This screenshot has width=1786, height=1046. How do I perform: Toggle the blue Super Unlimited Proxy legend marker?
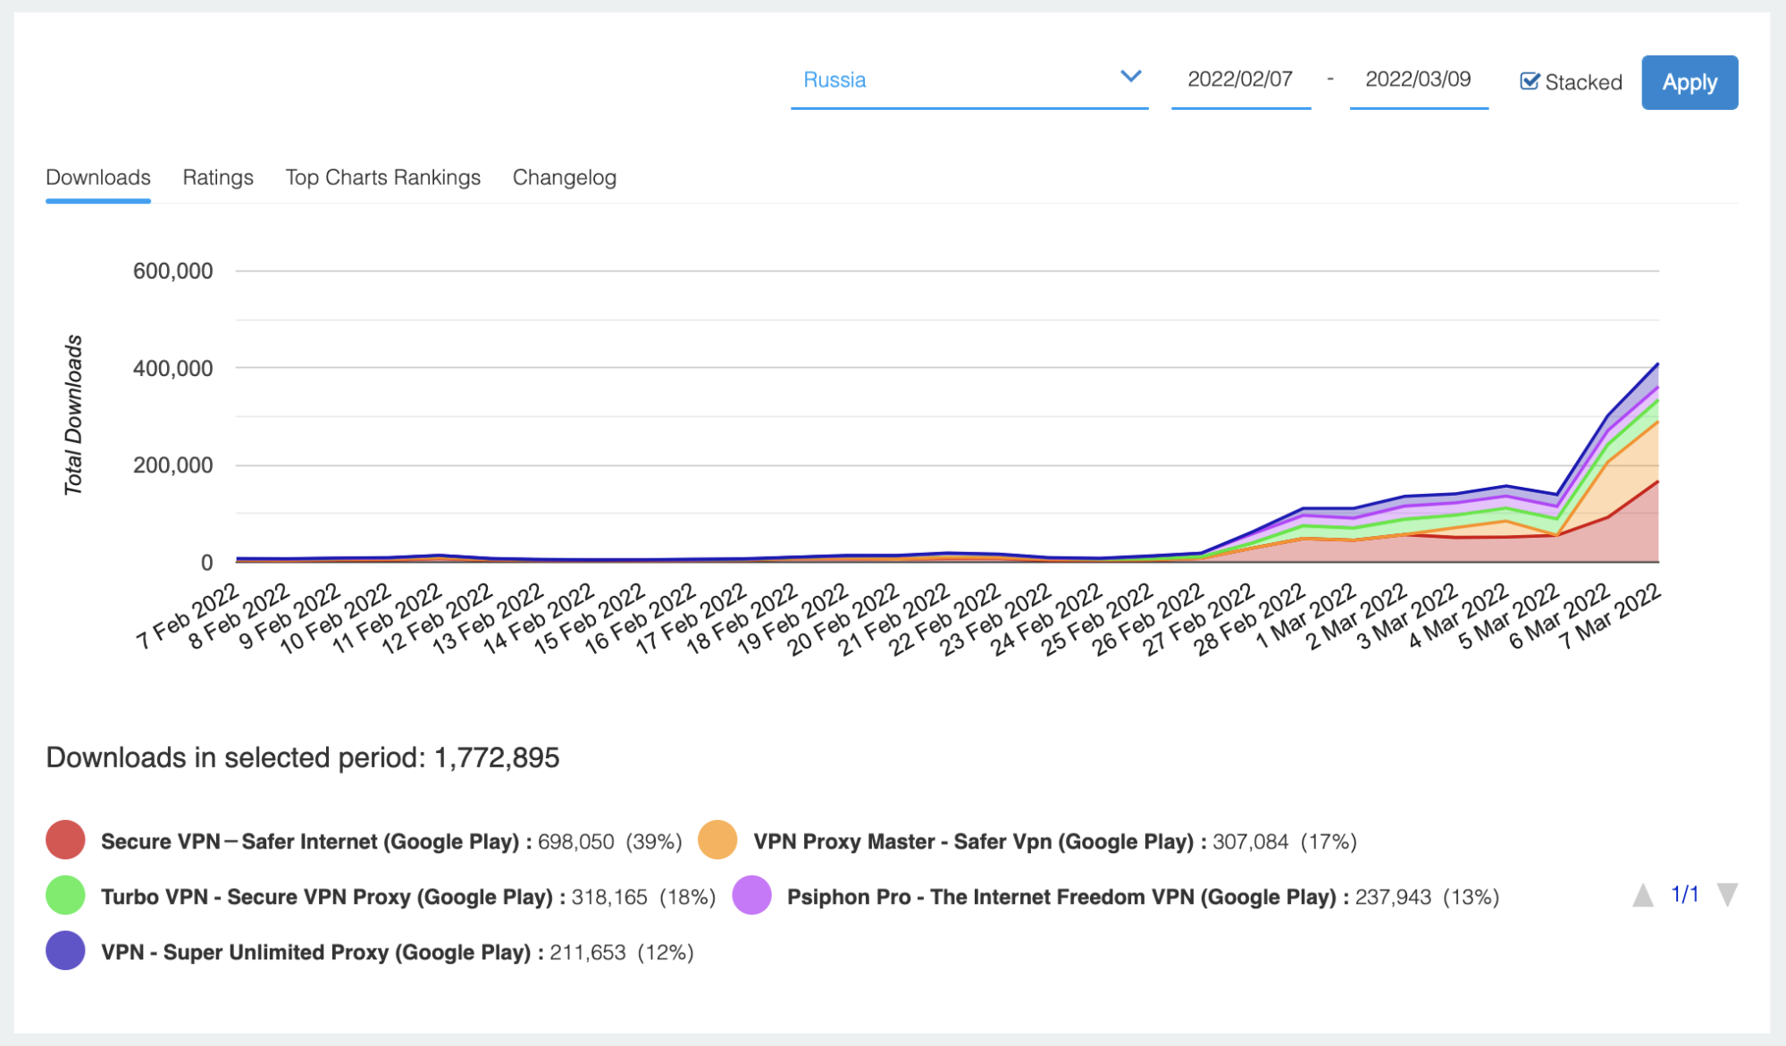[65, 950]
